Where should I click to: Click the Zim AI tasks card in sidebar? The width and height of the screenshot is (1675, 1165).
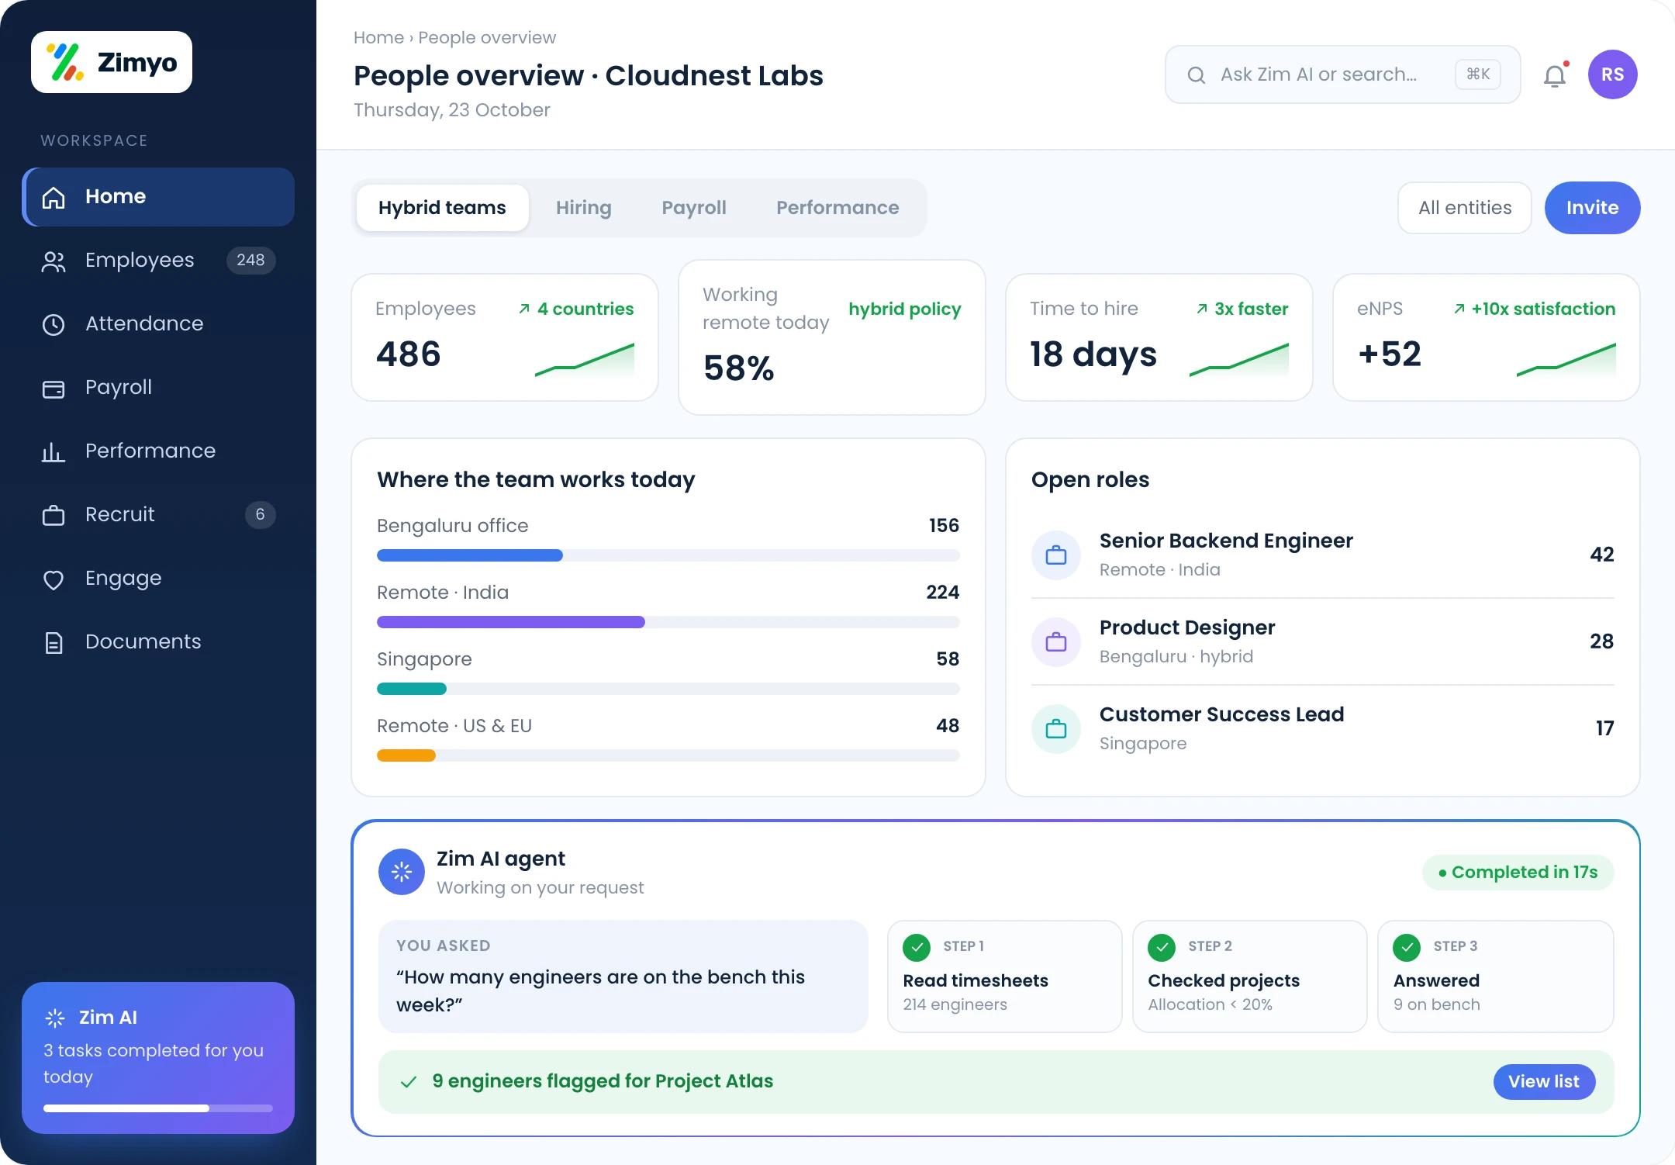158,1058
